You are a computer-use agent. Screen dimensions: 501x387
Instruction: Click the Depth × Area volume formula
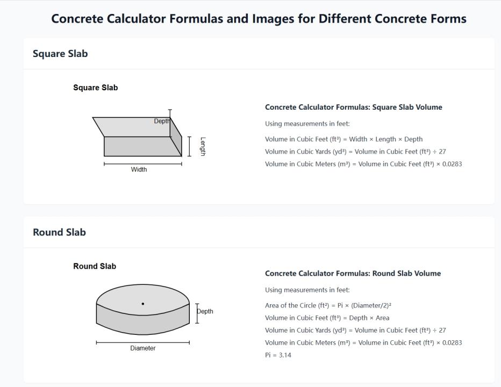click(327, 318)
